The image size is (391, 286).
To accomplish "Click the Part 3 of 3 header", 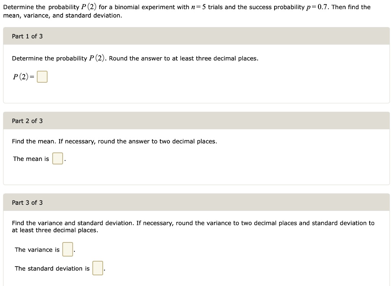I will (x=27, y=202).
